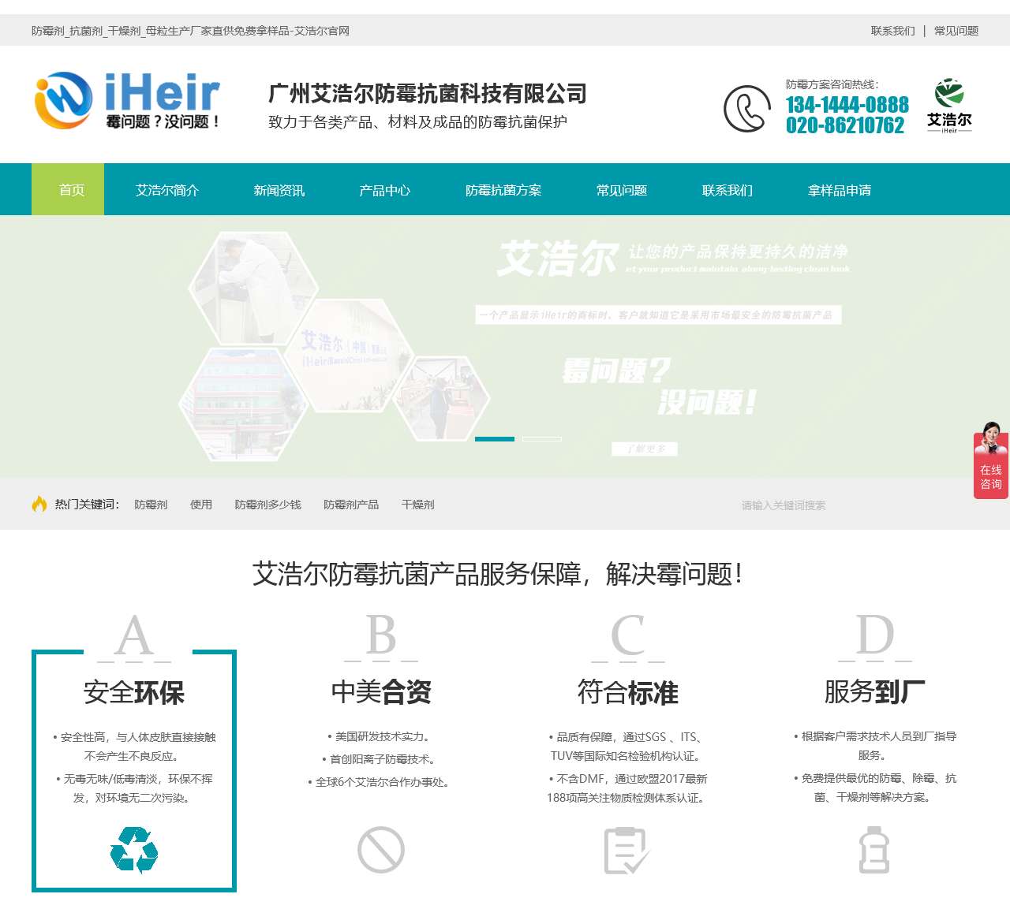Click text 美国研发技术实力。
The image size is (1010, 920).
[382, 736]
